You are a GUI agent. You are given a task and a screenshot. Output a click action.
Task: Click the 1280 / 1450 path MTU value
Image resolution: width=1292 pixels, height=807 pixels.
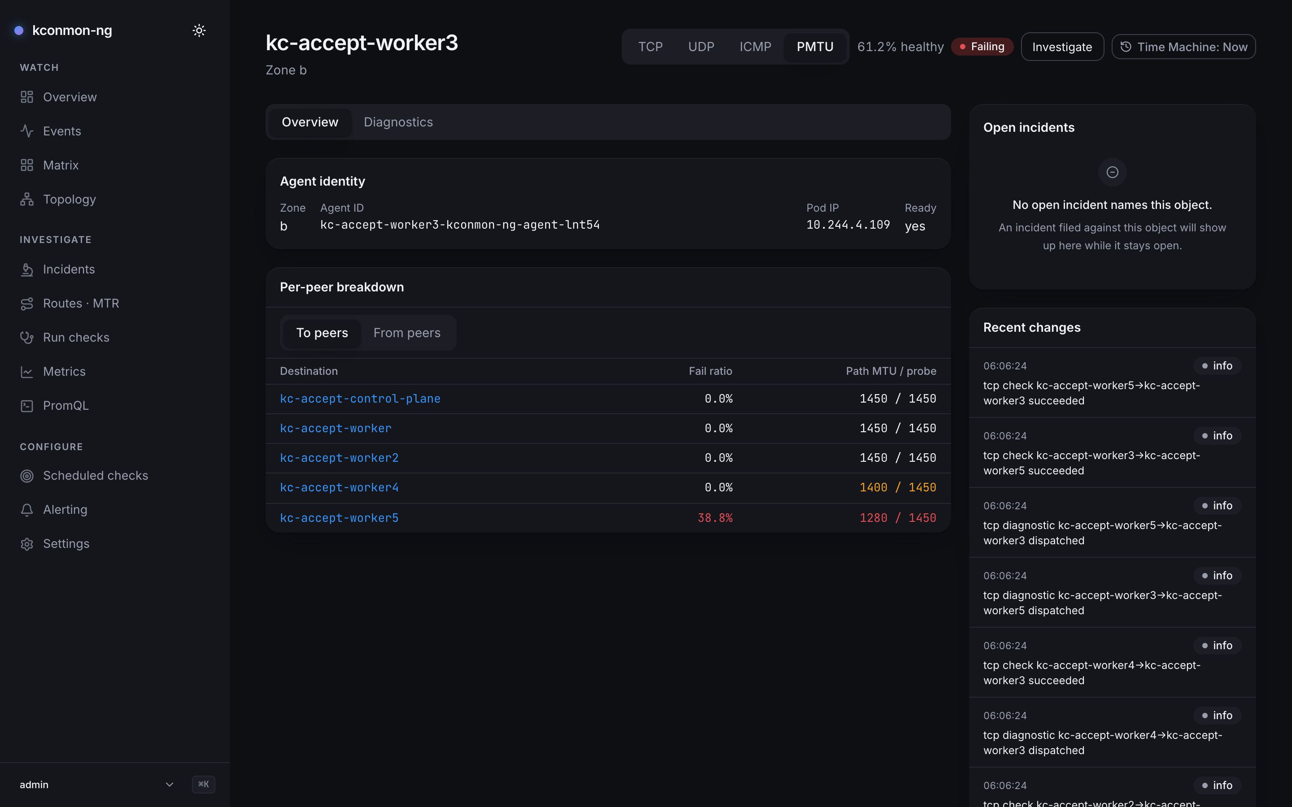click(898, 518)
